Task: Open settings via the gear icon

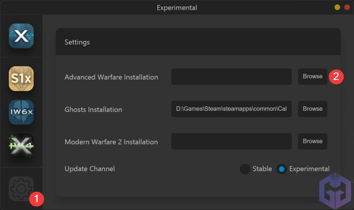Action: pos(21,189)
